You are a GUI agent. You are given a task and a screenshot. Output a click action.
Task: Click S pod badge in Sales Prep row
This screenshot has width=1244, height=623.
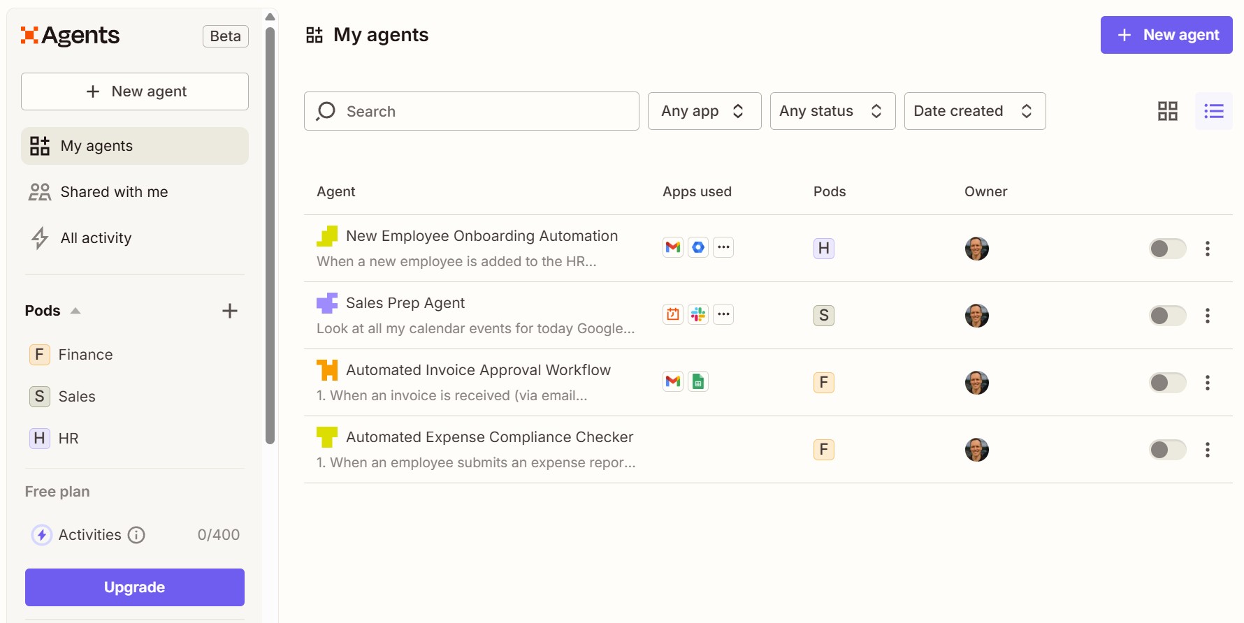[824, 316]
